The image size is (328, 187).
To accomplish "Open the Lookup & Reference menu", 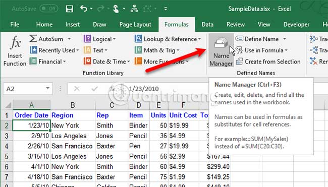I will tap(168, 39).
